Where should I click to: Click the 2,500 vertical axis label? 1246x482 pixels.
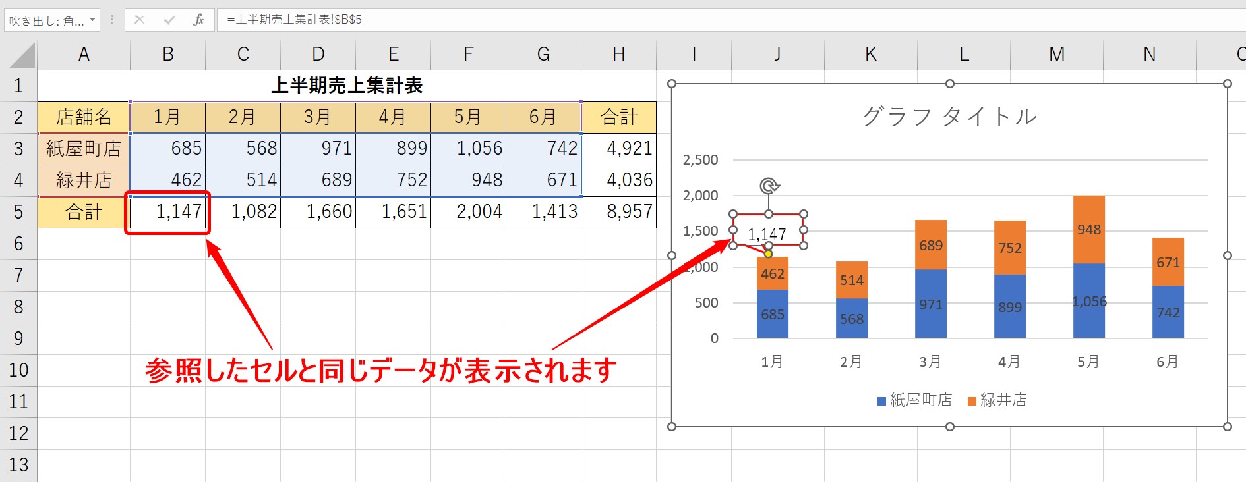pos(700,160)
